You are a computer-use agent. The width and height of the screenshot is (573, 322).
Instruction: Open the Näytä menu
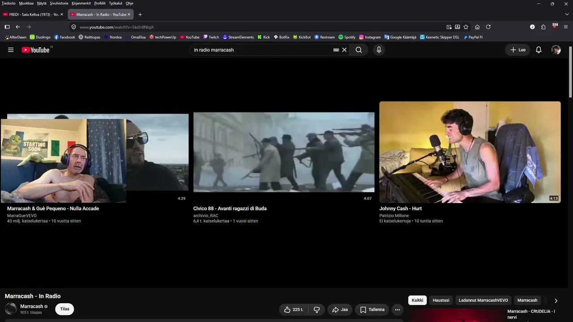[42, 3]
